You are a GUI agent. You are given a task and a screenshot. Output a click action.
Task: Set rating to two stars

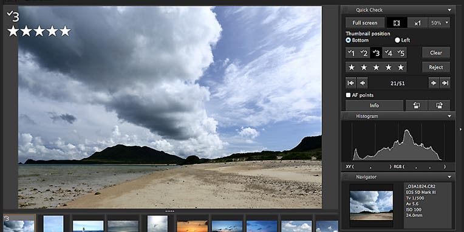tap(364, 67)
